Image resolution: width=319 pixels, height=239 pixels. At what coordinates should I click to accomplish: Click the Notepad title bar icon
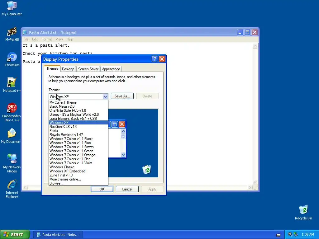pos(25,32)
